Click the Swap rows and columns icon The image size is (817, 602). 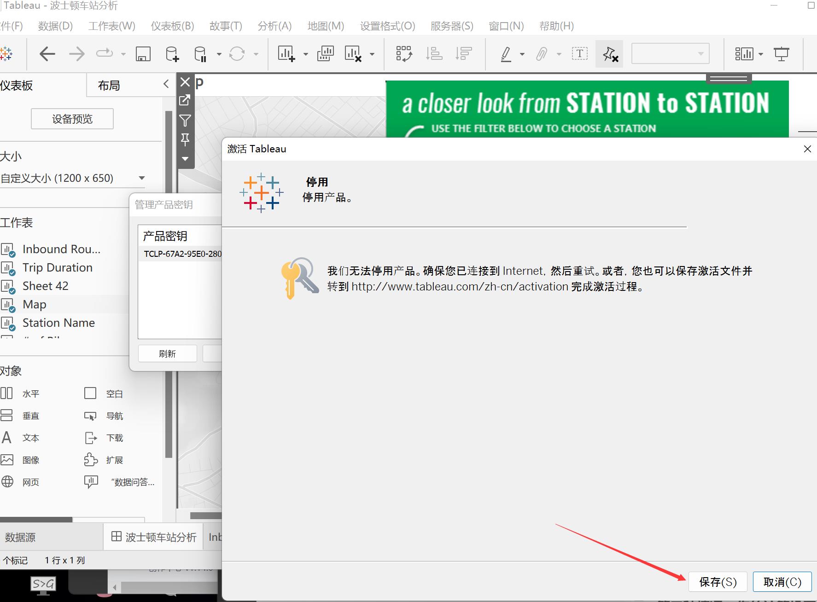pyautogui.click(x=404, y=54)
